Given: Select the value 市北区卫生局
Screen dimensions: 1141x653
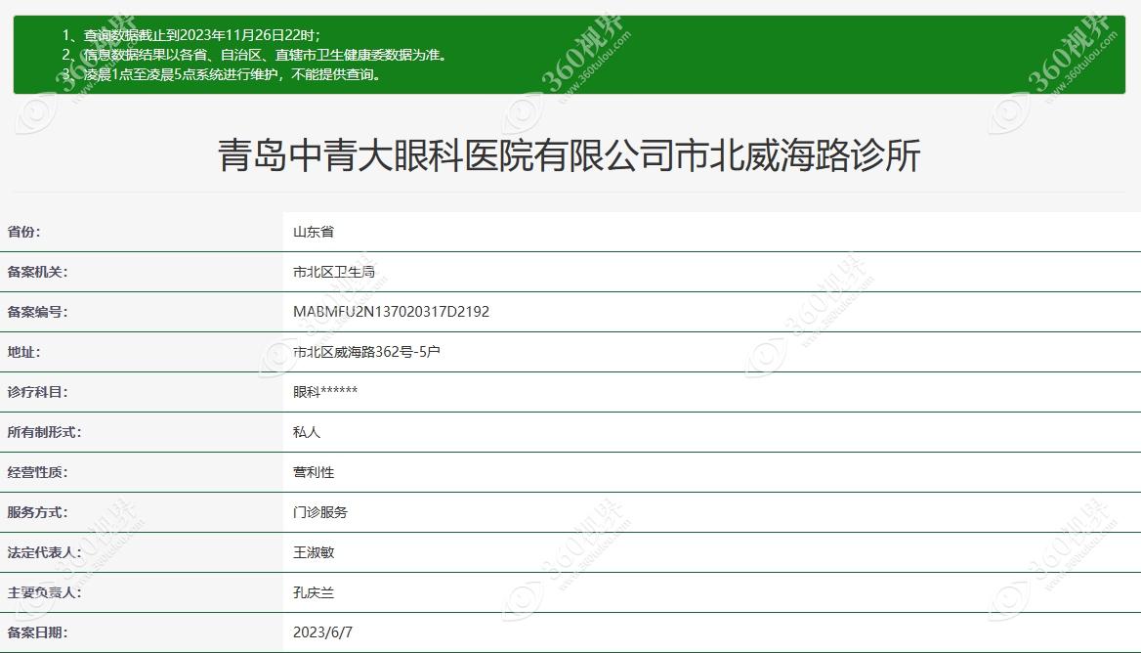Looking at the screenshot, I should tap(334, 272).
